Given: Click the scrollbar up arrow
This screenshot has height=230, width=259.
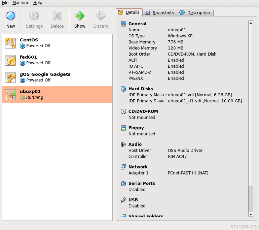Looking at the screenshot, I should pos(250,23).
